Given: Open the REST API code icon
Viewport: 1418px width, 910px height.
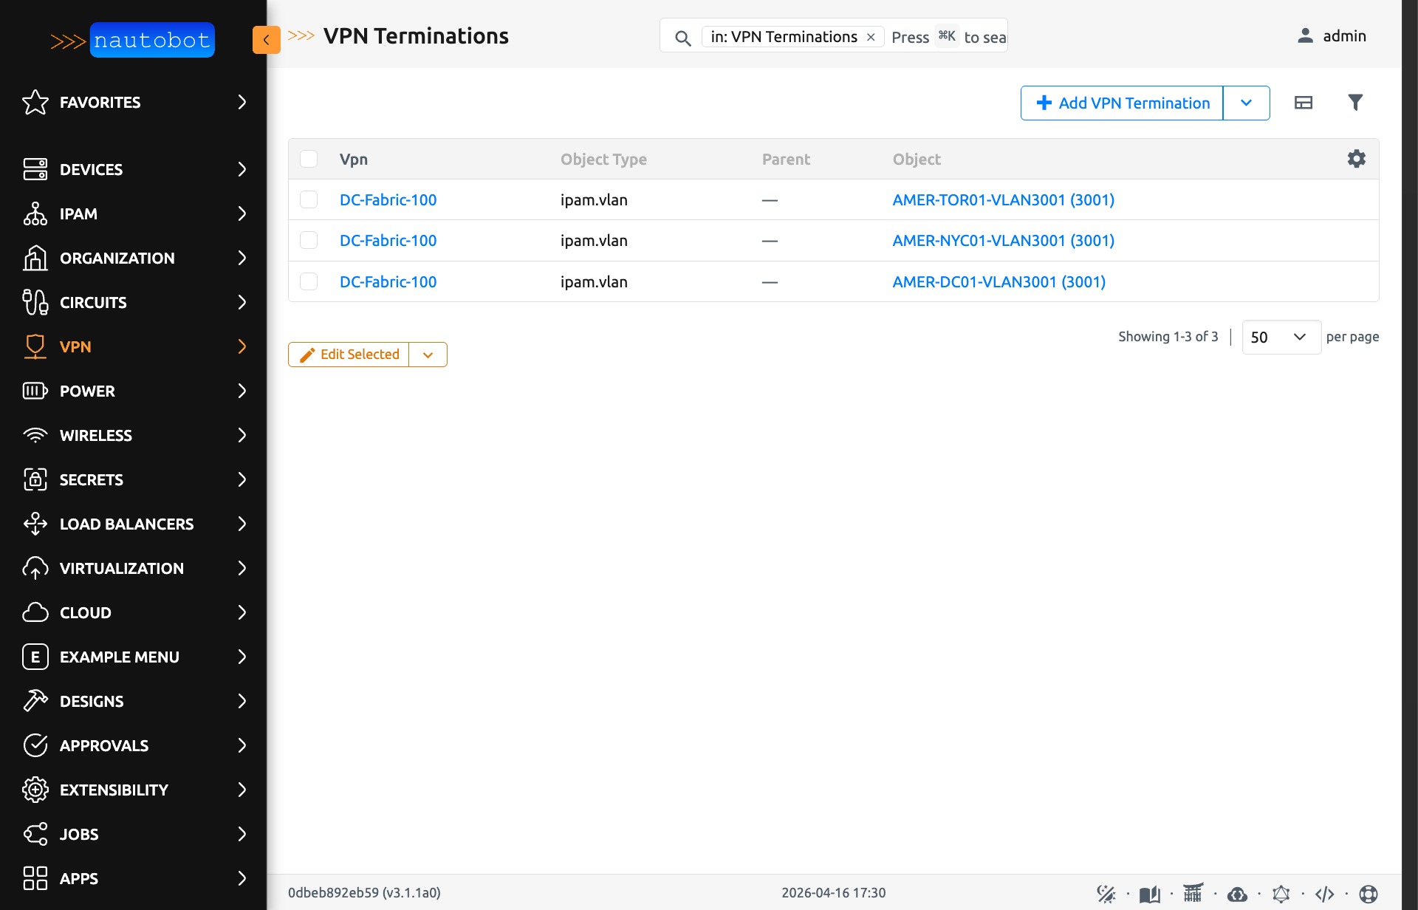Looking at the screenshot, I should [x=1326, y=893].
